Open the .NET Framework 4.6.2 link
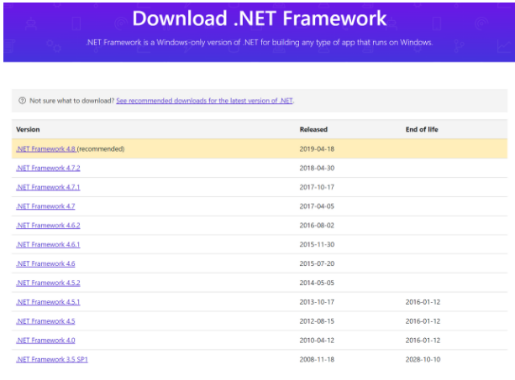Viewport: 515px width, 380px height. tap(48, 226)
